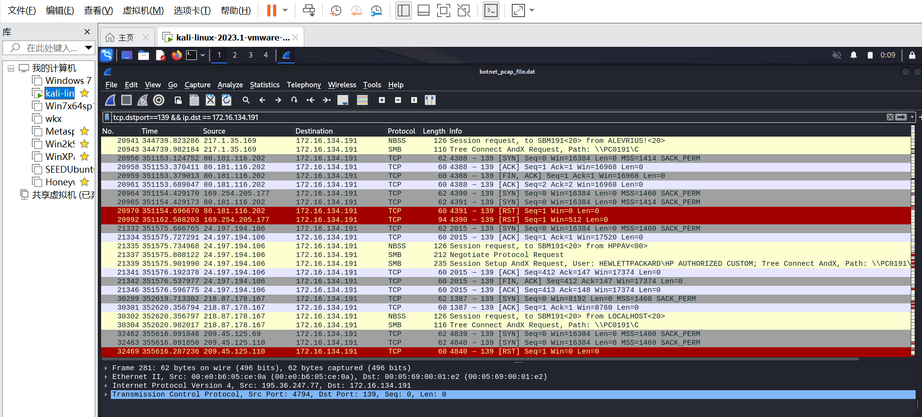Open the Wireshark Capture menu
Screen dimensions: 922x417
[197, 85]
